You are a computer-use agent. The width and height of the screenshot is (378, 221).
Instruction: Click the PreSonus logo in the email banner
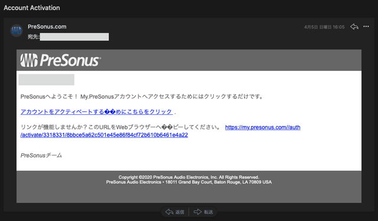point(60,60)
